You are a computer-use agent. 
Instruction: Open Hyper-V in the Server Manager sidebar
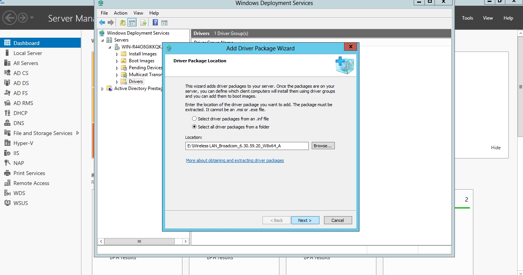(23, 143)
